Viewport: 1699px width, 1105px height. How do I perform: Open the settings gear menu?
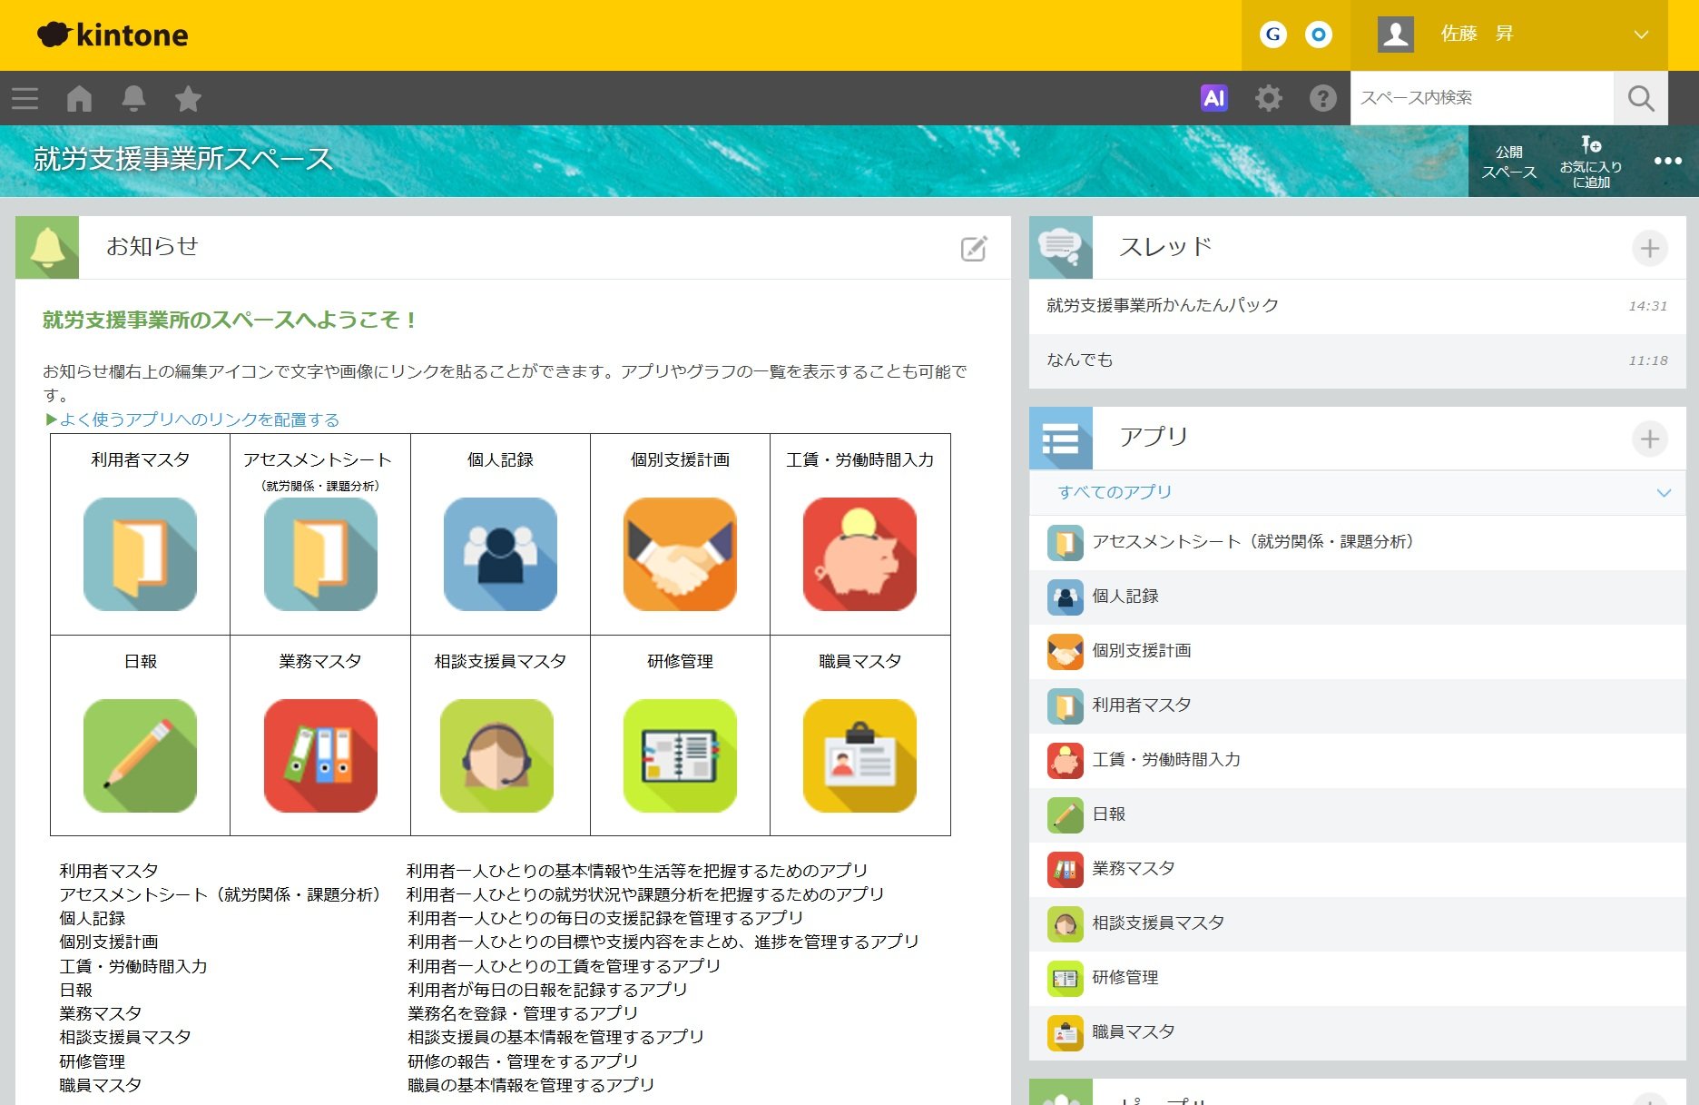(x=1268, y=98)
